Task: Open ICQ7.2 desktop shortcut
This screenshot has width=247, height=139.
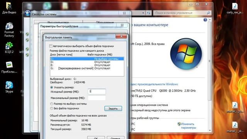Action: pos(9,47)
